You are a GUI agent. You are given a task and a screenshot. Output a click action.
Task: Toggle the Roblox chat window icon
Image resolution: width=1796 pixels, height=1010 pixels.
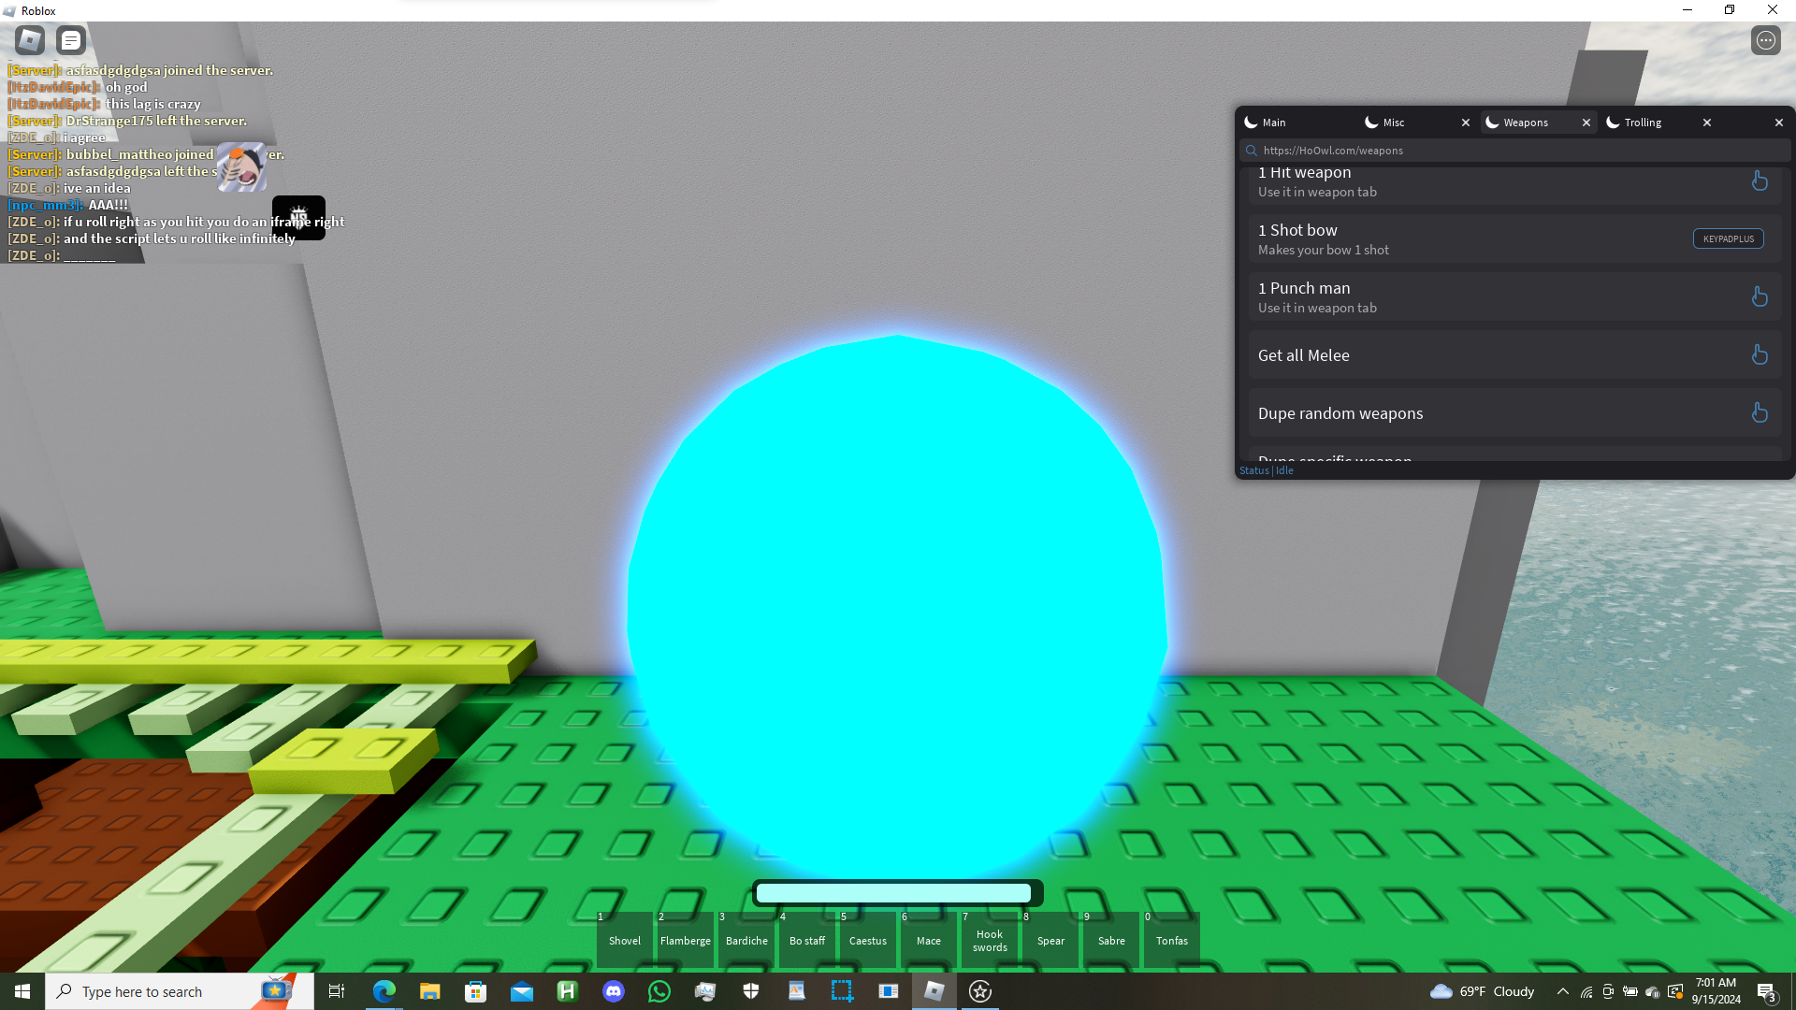tap(71, 40)
